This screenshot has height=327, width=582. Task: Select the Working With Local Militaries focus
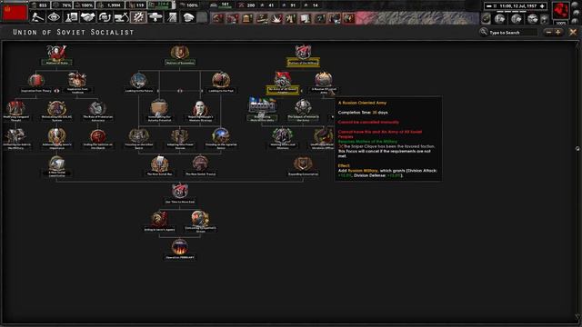(283, 139)
